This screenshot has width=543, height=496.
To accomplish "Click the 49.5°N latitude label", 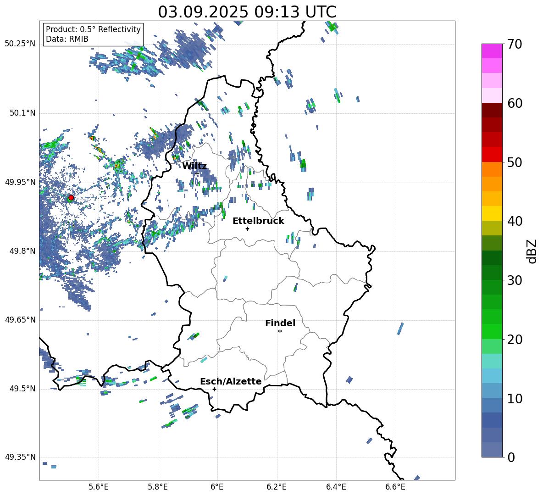I will 22,389.
